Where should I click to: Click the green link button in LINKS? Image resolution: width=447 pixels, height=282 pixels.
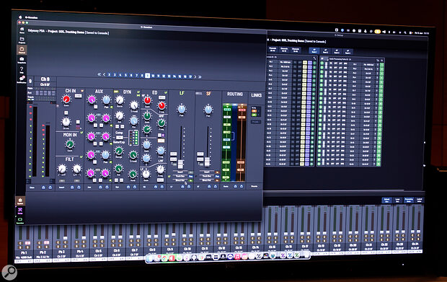255,115
